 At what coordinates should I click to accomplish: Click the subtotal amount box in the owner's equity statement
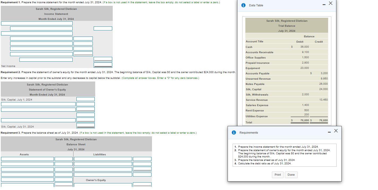point(85,114)
